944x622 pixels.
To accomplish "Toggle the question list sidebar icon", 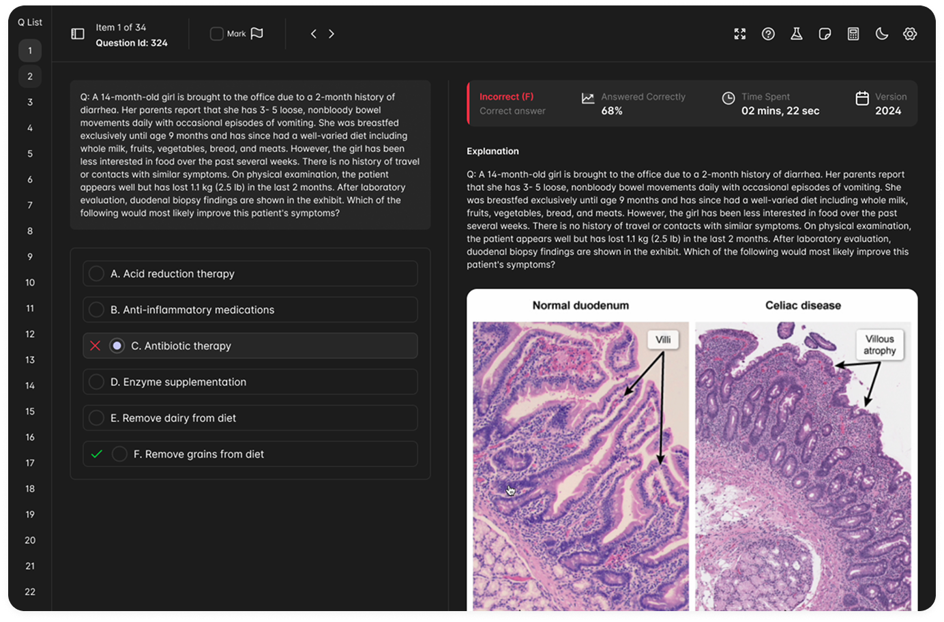I will [77, 33].
